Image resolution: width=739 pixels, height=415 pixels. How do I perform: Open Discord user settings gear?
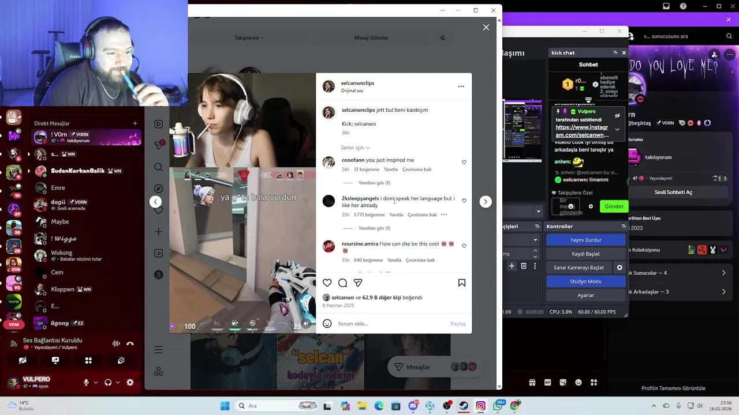click(x=130, y=382)
